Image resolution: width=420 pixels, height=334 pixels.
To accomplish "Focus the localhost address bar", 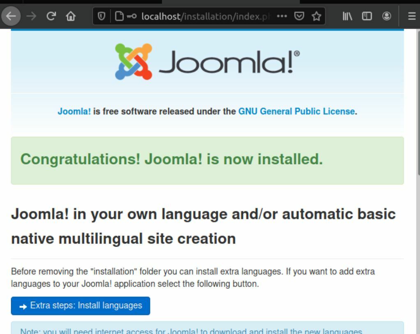I will 205,16.
